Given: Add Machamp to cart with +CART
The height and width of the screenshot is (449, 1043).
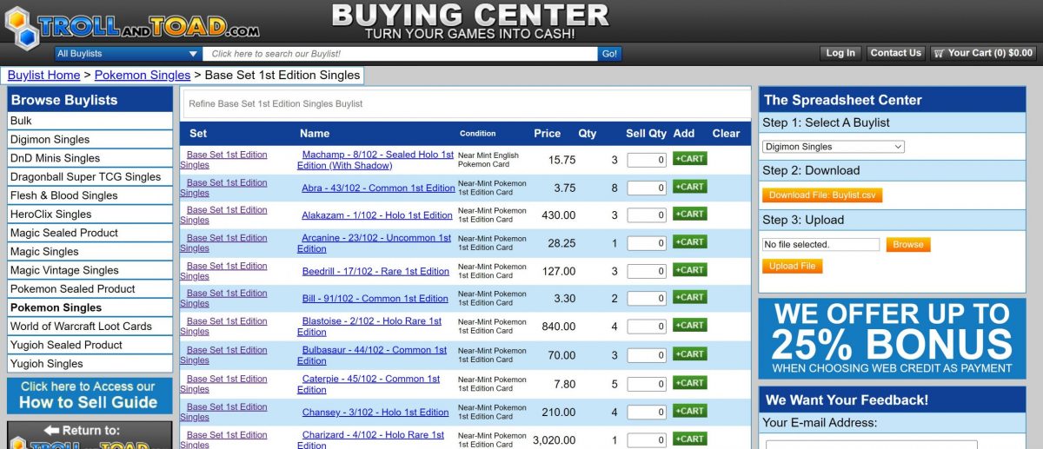Looking at the screenshot, I should pos(689,159).
